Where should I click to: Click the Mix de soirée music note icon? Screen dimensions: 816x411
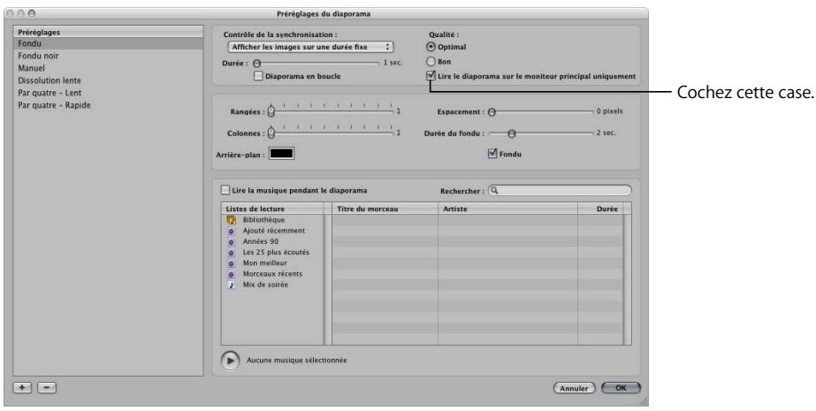[232, 285]
